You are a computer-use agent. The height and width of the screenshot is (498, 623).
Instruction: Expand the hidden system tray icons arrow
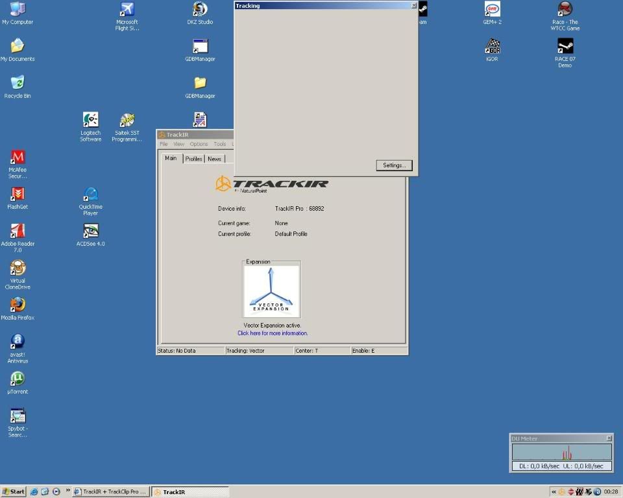(554, 492)
